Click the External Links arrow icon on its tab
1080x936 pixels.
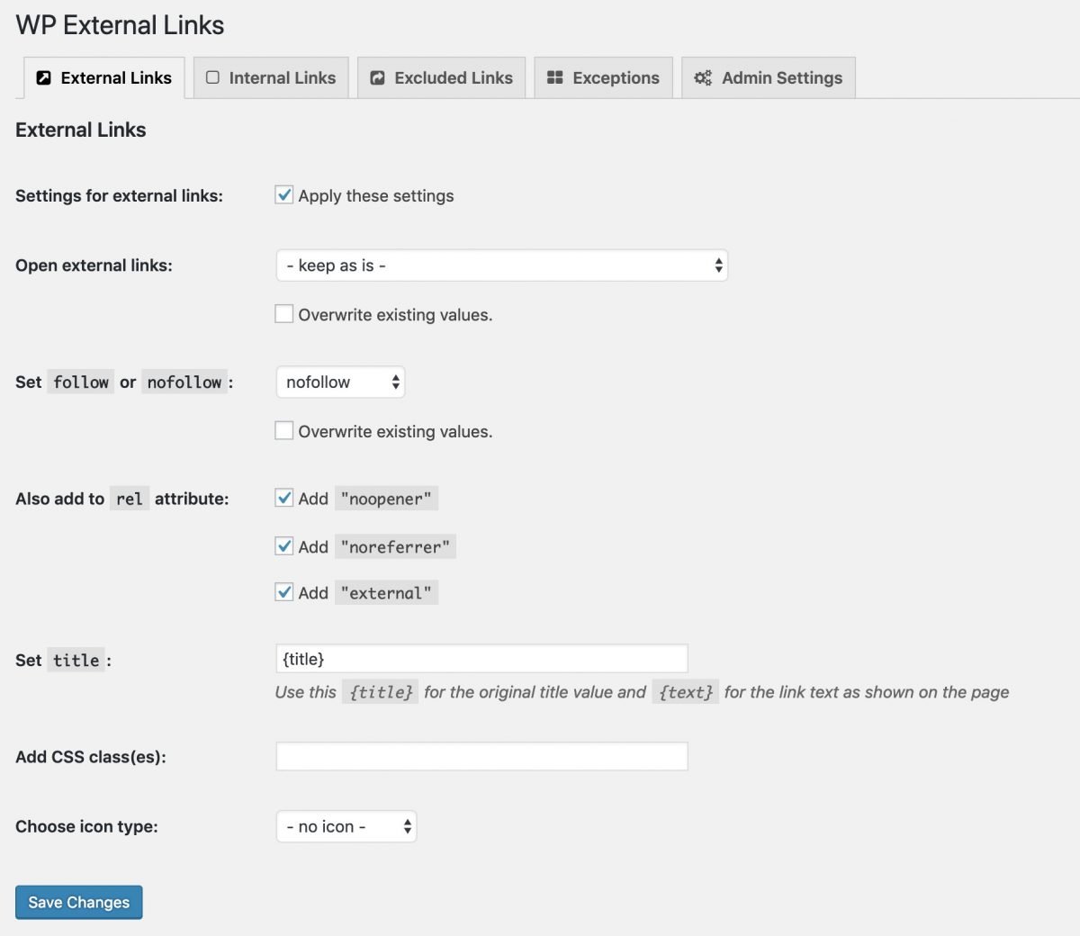pyautogui.click(x=42, y=77)
